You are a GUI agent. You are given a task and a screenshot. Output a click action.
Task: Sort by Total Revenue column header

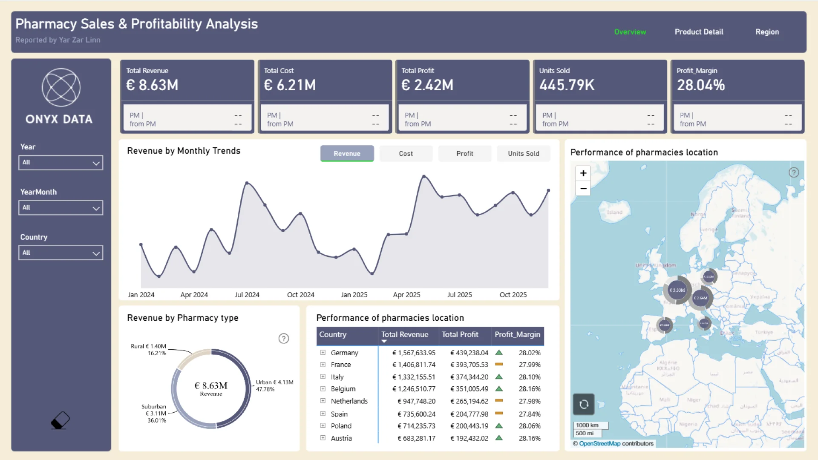[404, 335]
